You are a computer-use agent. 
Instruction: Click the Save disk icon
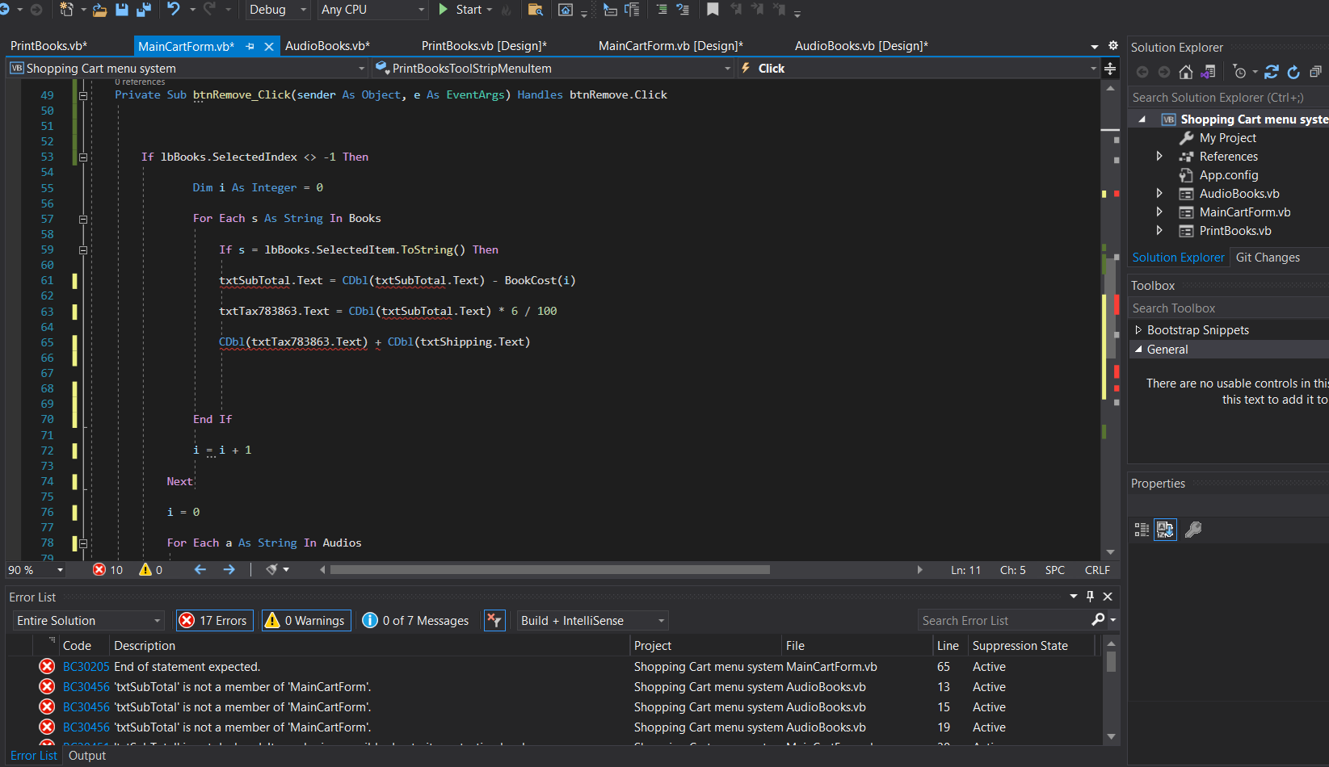pos(122,10)
